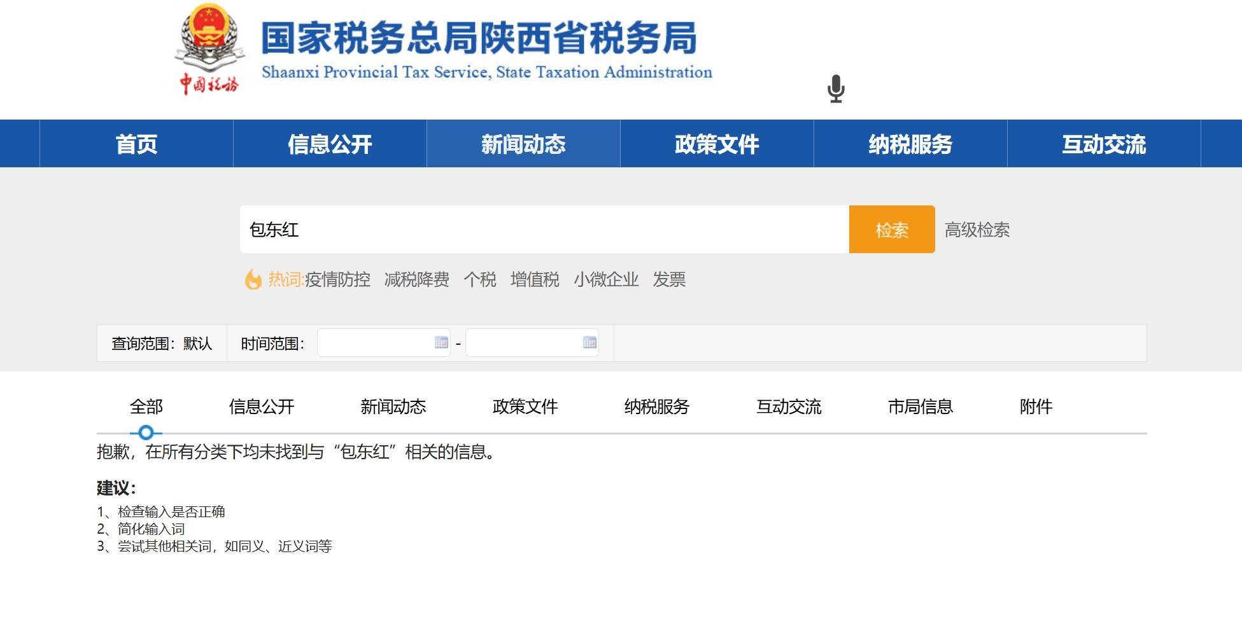Image resolution: width=1242 pixels, height=624 pixels.
Task: Select the 市局信息 results category
Action: pos(921,406)
